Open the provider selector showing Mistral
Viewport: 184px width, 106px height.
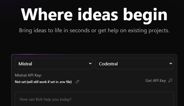pyautogui.click(x=54, y=63)
